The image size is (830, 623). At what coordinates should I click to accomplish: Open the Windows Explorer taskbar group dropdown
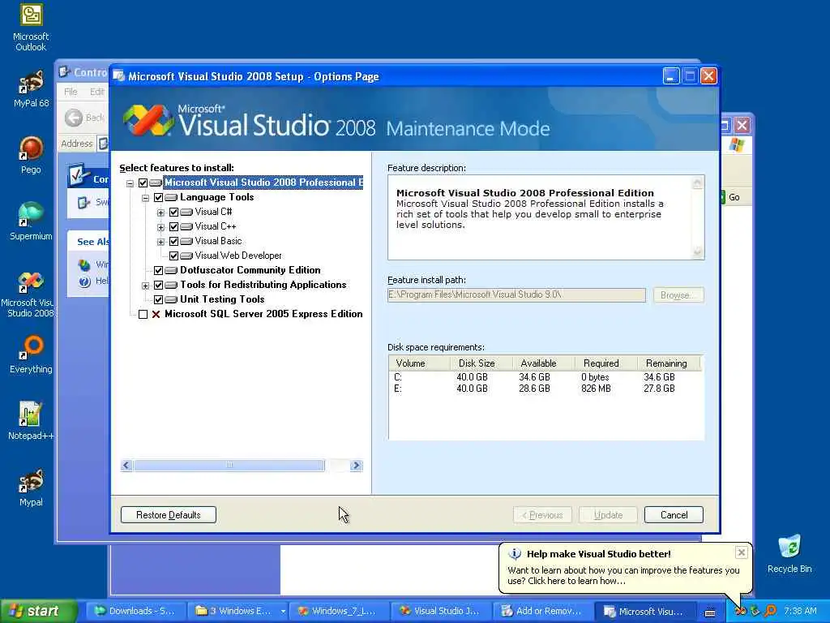[283, 612]
